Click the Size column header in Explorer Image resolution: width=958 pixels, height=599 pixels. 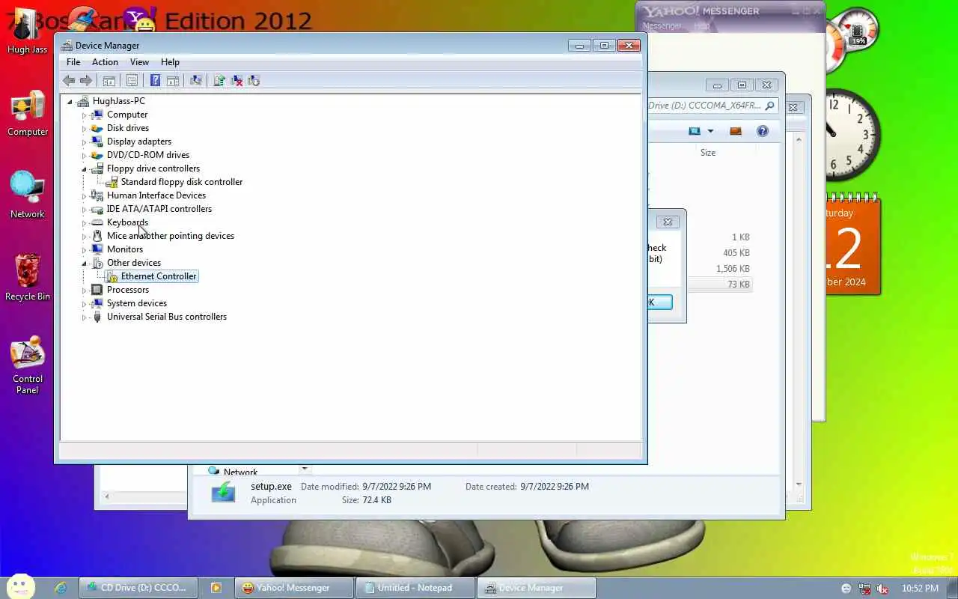[707, 153]
